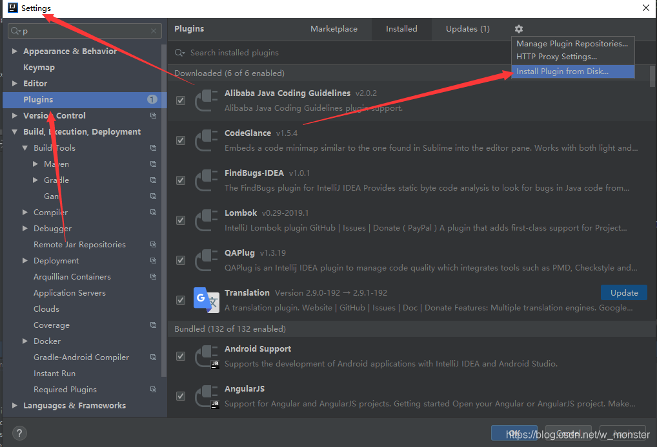Collapse the Build Tools node
The width and height of the screenshot is (657, 447).
click(x=25, y=148)
